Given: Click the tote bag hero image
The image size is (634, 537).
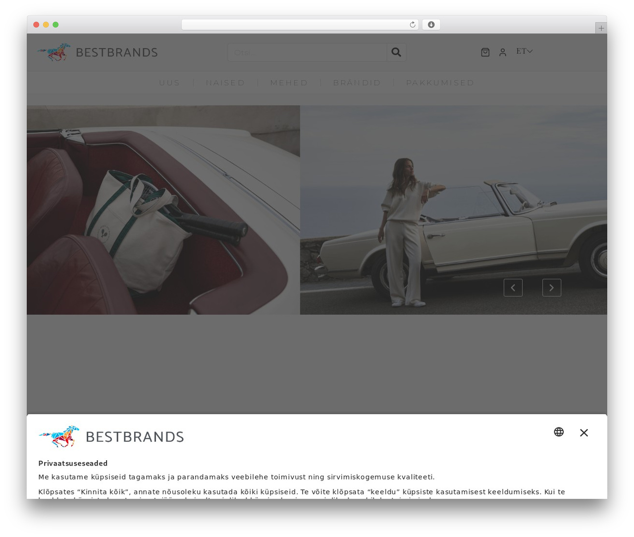Looking at the screenshot, I should pos(163,210).
